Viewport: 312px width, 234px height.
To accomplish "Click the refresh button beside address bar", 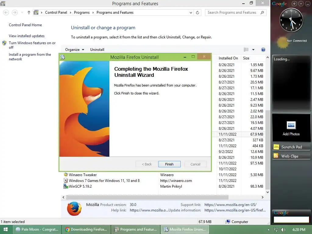I will pyautogui.click(x=197, y=12).
